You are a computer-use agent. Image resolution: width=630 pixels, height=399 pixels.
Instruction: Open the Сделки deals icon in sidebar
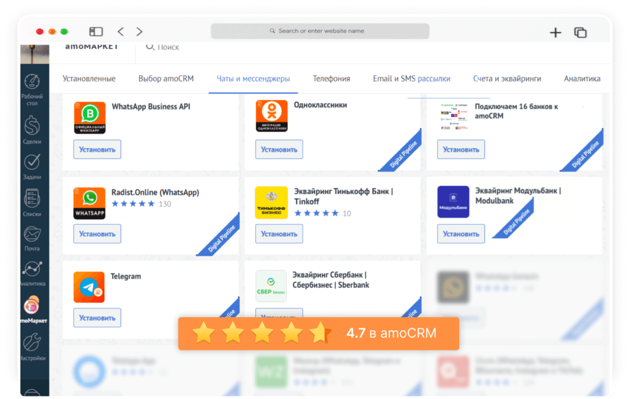(x=32, y=125)
